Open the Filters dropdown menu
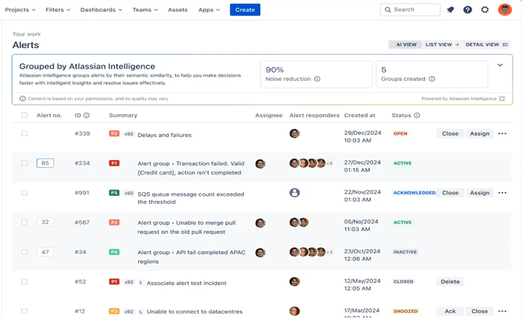The width and height of the screenshot is (522, 318). click(x=58, y=9)
